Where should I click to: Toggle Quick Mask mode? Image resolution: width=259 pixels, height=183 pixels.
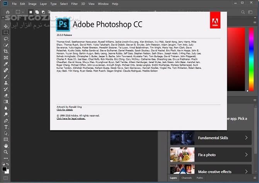pyautogui.click(x=6, y=178)
